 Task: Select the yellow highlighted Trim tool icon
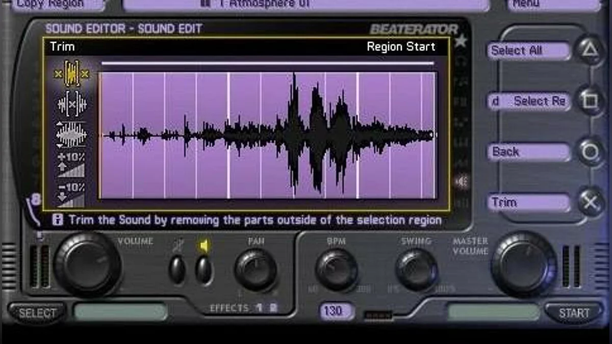[71, 74]
